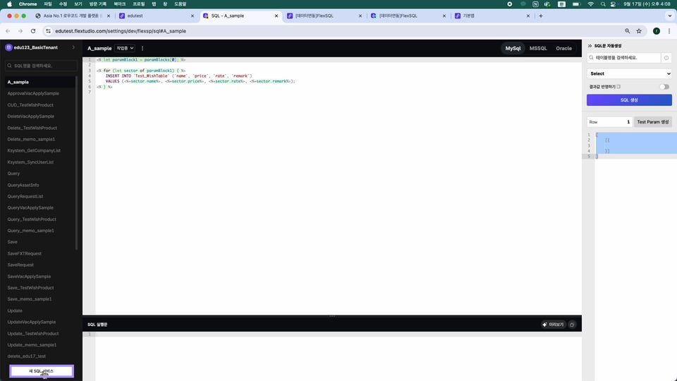Select Save_TestWishProduct in the list
Image resolution: width=677 pixels, height=381 pixels.
(x=30, y=288)
